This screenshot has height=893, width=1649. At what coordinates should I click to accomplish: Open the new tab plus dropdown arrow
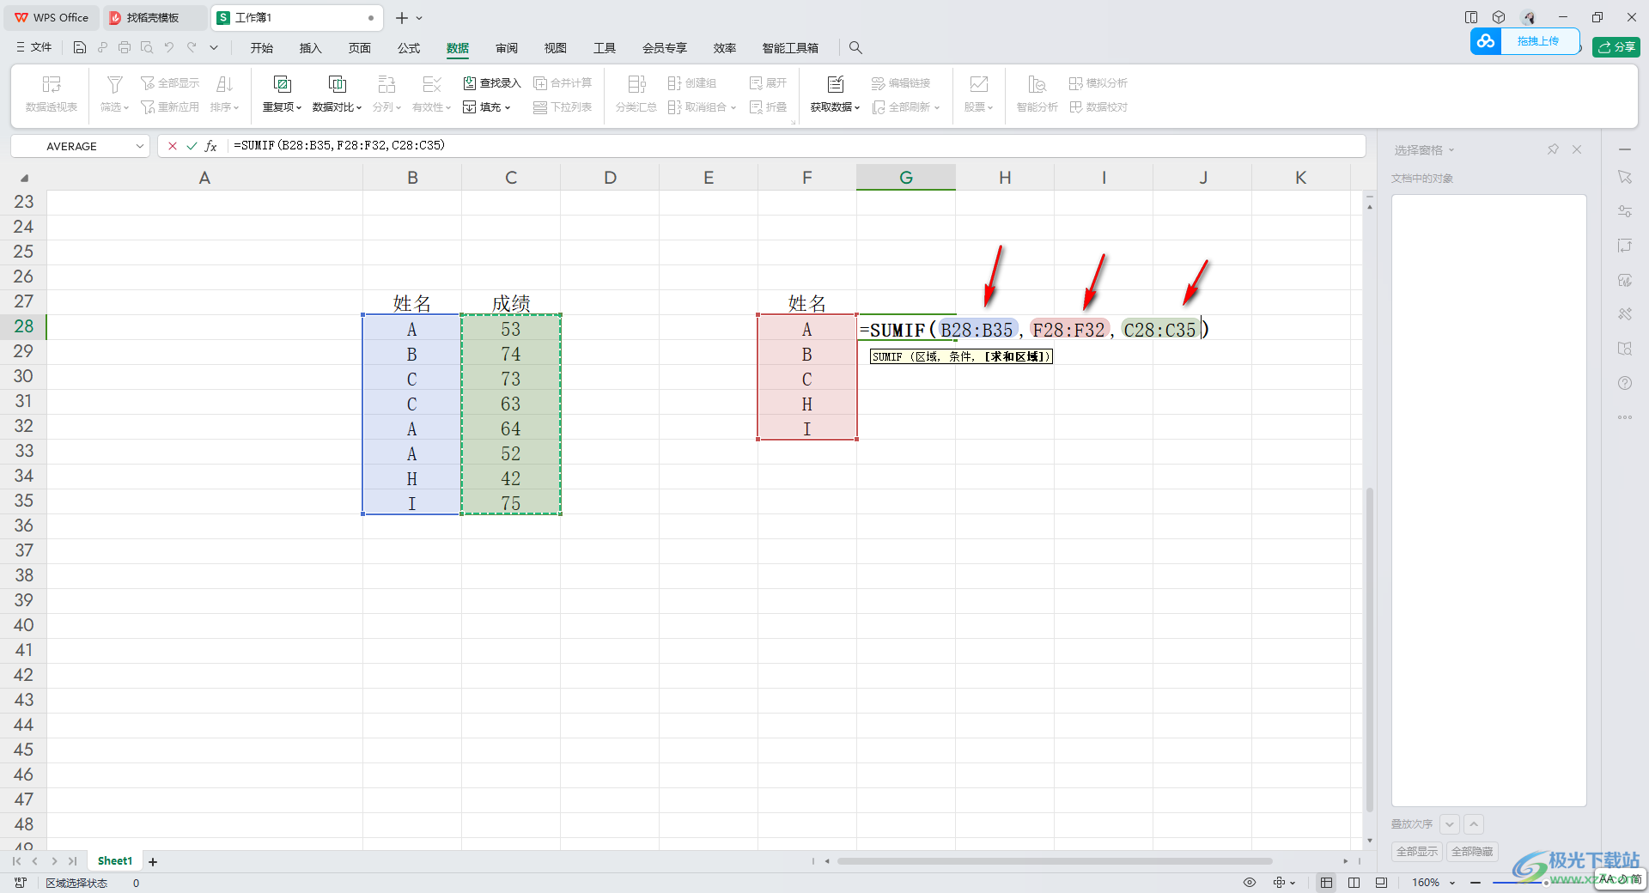tap(419, 18)
